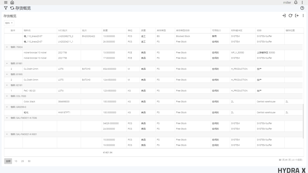The image size is (308, 173).
Task: Collapse group 物料: 81995
Action: click(7, 74)
